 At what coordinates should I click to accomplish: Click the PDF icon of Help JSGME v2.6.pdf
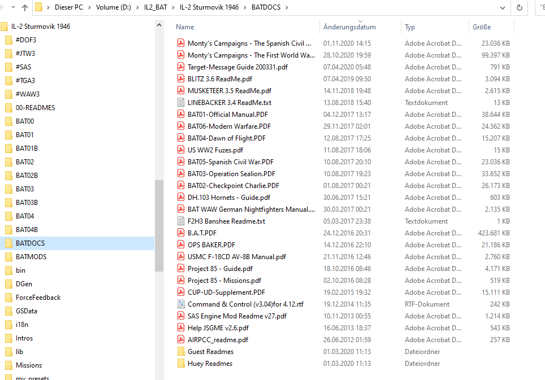(181, 327)
